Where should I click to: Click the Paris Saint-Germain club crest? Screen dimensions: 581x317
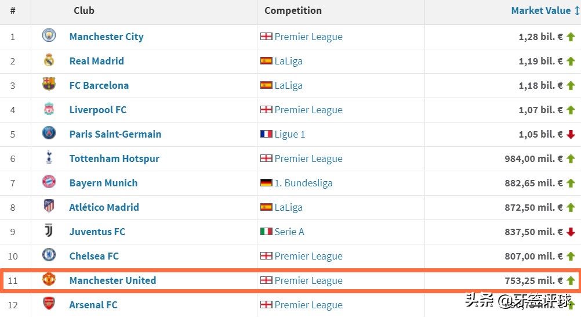click(49, 134)
